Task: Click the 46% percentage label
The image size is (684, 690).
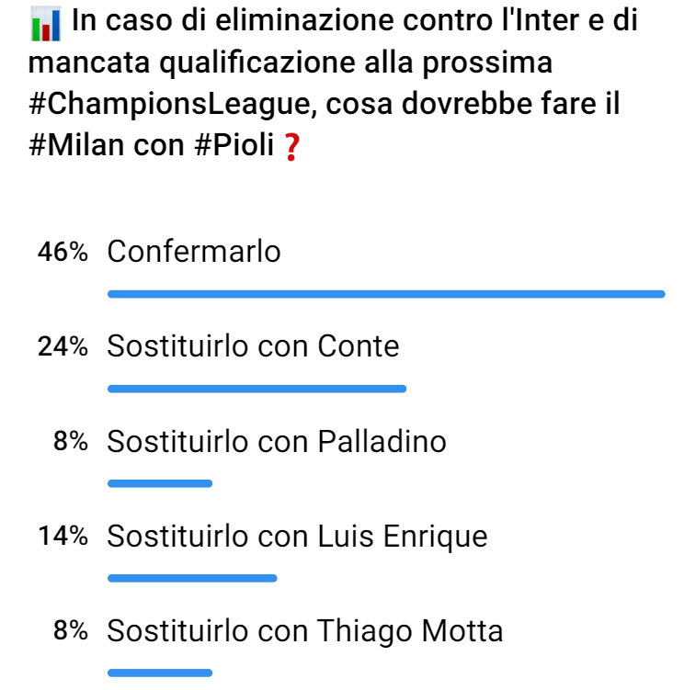Action: pos(63,253)
